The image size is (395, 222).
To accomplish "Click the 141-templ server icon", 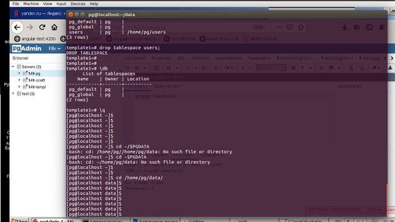I will coord(25,87).
